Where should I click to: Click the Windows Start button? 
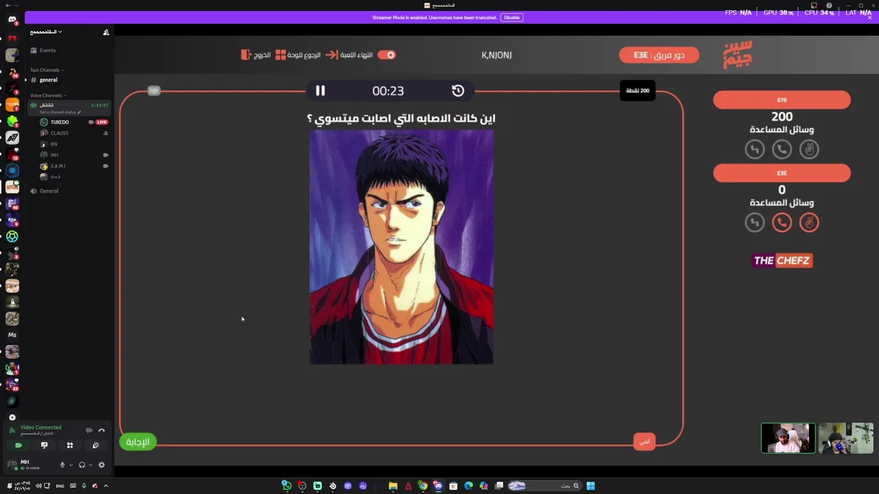point(591,486)
